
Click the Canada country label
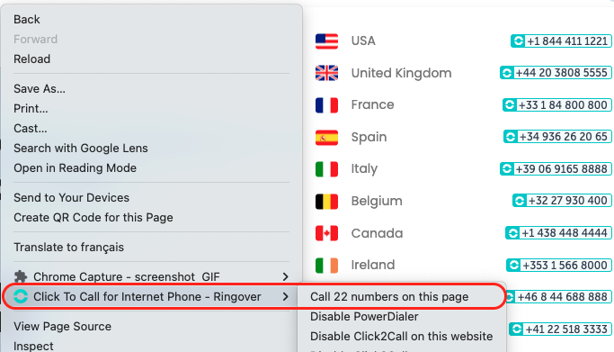tap(377, 233)
